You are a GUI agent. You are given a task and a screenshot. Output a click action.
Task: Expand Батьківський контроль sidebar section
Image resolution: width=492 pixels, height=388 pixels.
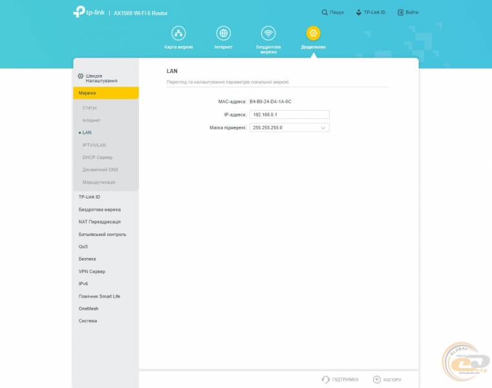(102, 234)
